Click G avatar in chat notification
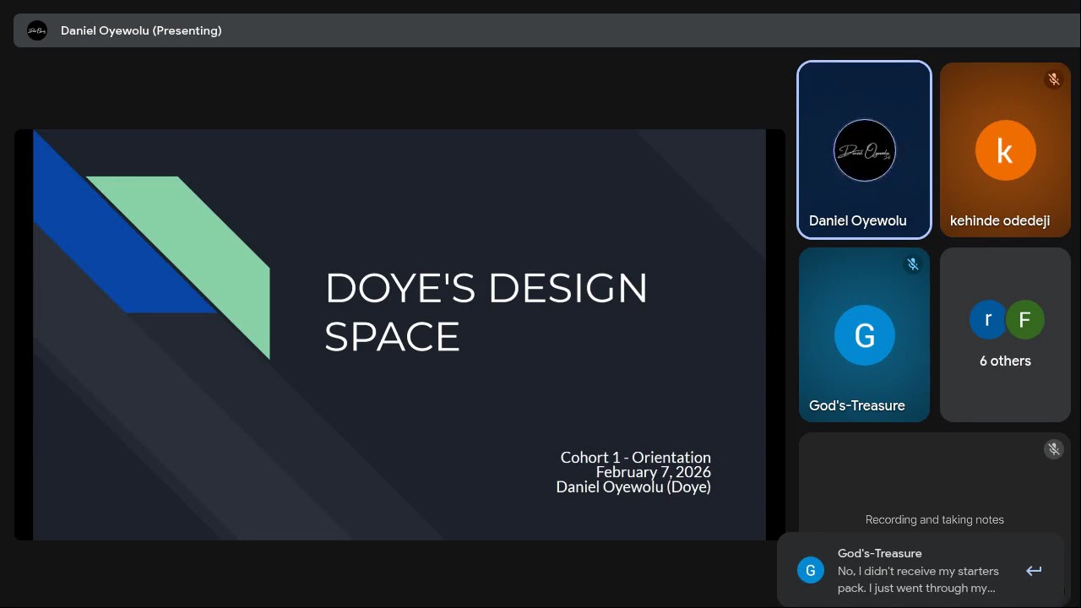Image resolution: width=1081 pixels, height=608 pixels. pyautogui.click(x=811, y=570)
